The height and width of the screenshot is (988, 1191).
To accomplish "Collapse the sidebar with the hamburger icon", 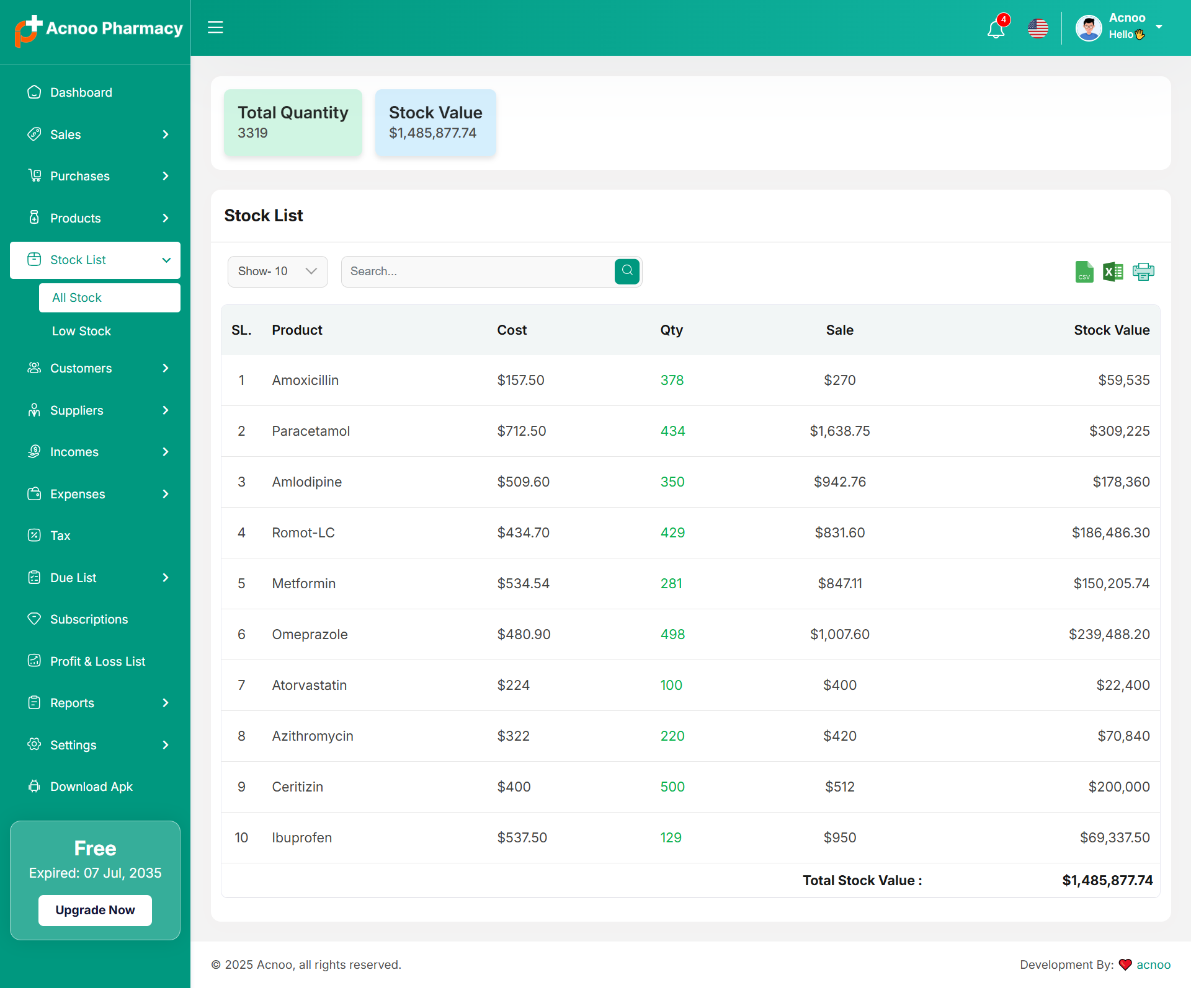I will pyautogui.click(x=215, y=27).
